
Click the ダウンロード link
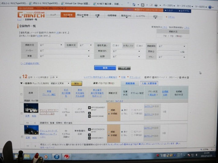135,77
